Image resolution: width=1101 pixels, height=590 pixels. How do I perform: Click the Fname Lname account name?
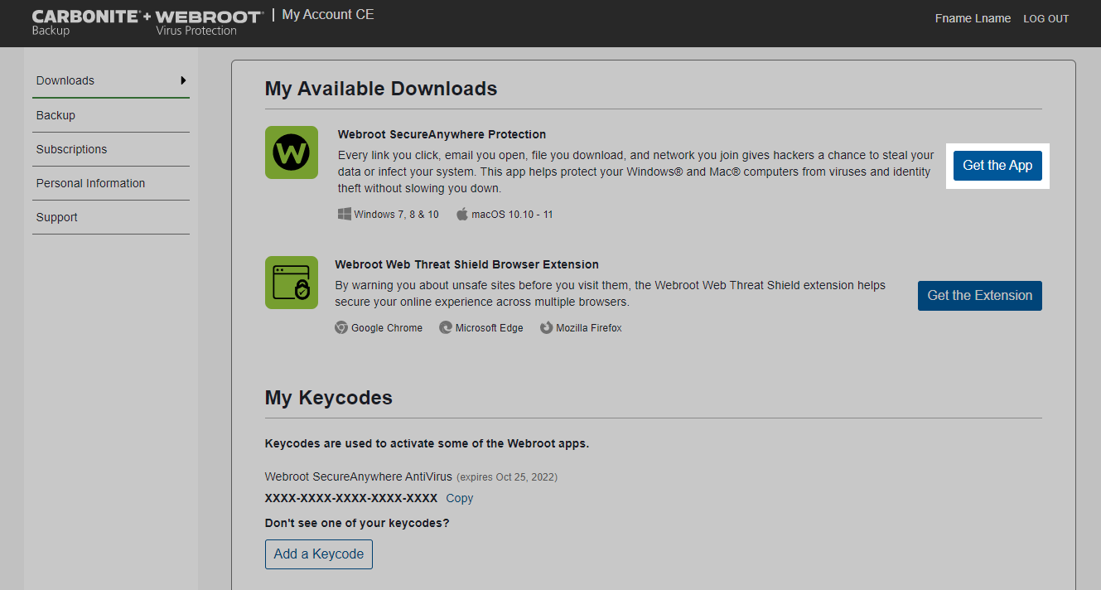[973, 18]
